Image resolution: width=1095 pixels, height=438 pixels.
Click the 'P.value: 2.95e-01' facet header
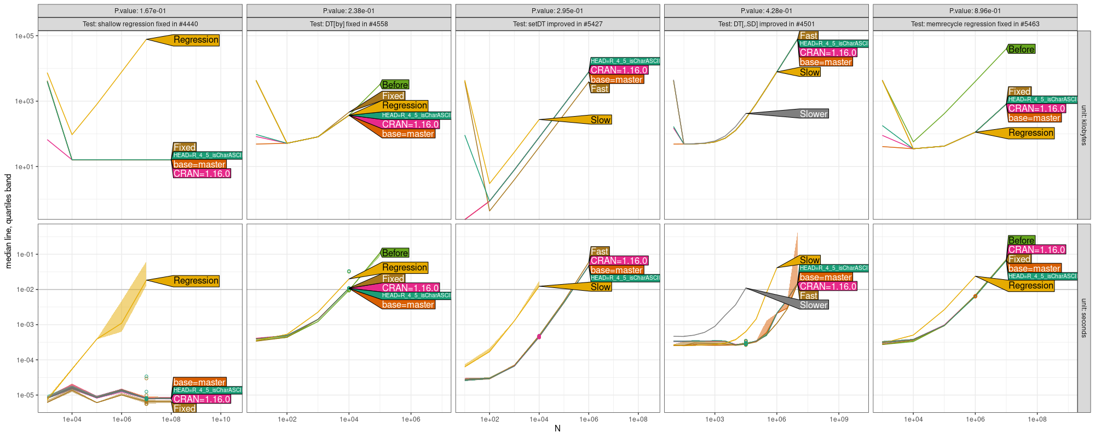tap(557, 11)
